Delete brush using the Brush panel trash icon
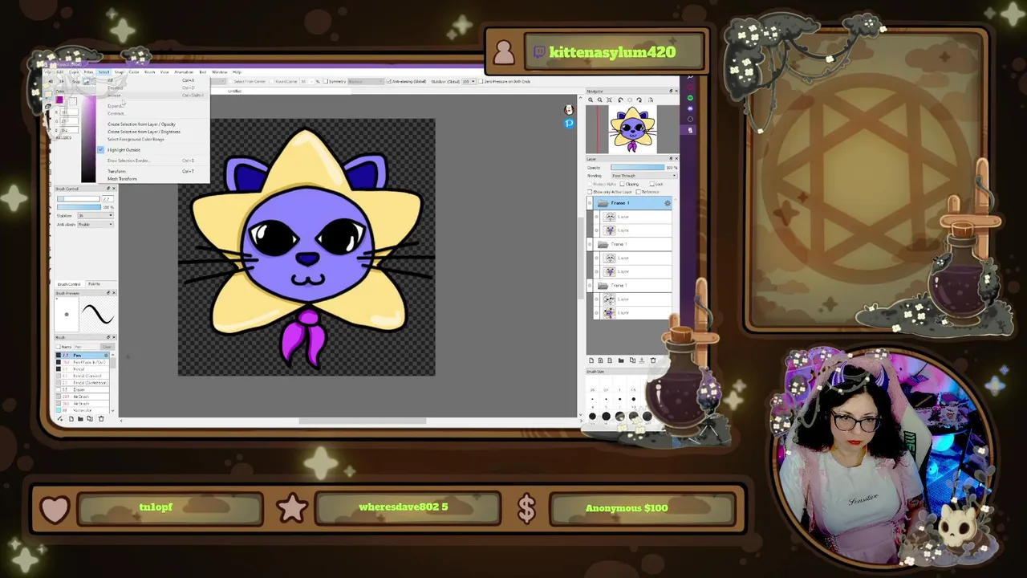Image resolution: width=1027 pixels, height=578 pixels. tap(100, 418)
